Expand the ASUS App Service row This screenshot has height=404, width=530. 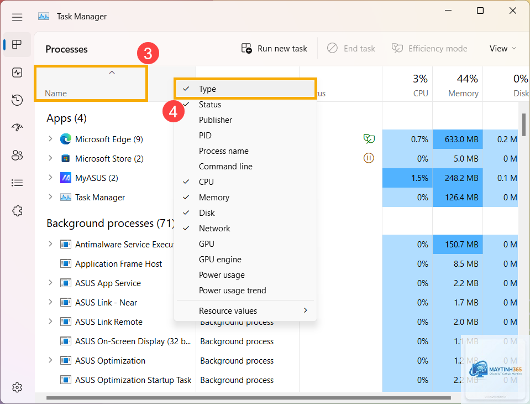point(50,282)
